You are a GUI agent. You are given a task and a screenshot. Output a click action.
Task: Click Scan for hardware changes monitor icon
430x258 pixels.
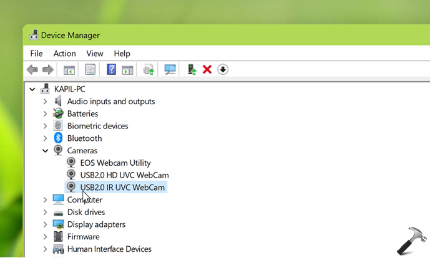[170, 69]
